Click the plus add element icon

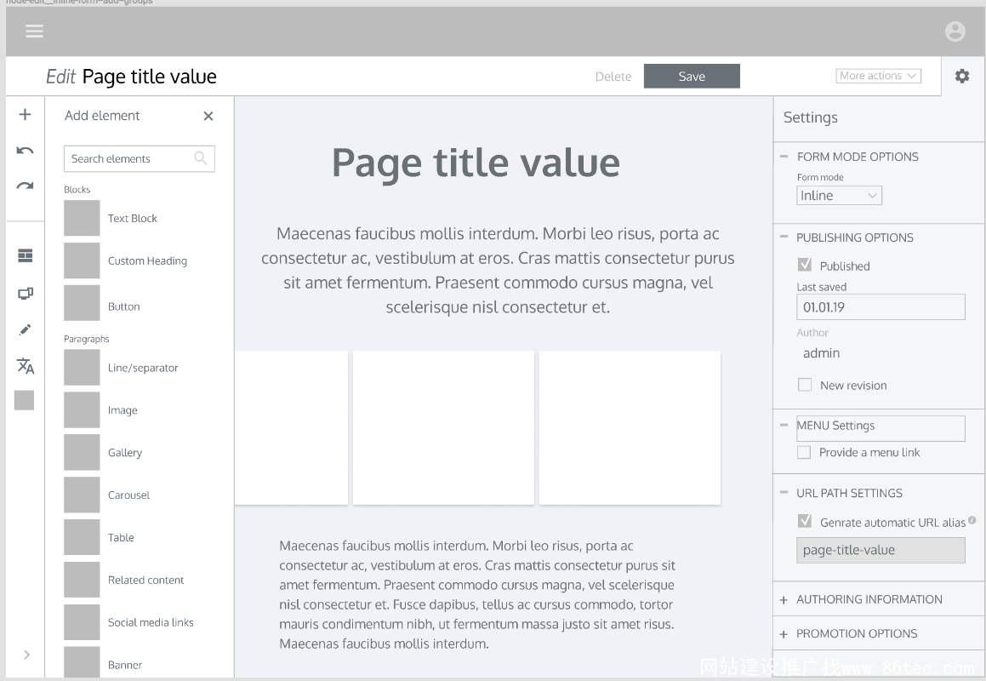pos(26,115)
